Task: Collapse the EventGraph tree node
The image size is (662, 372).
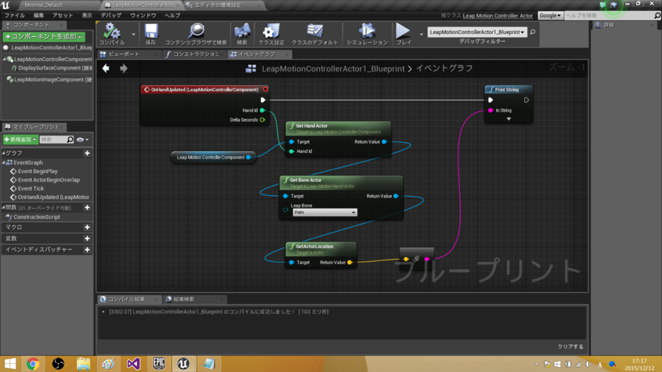Action: coord(4,162)
